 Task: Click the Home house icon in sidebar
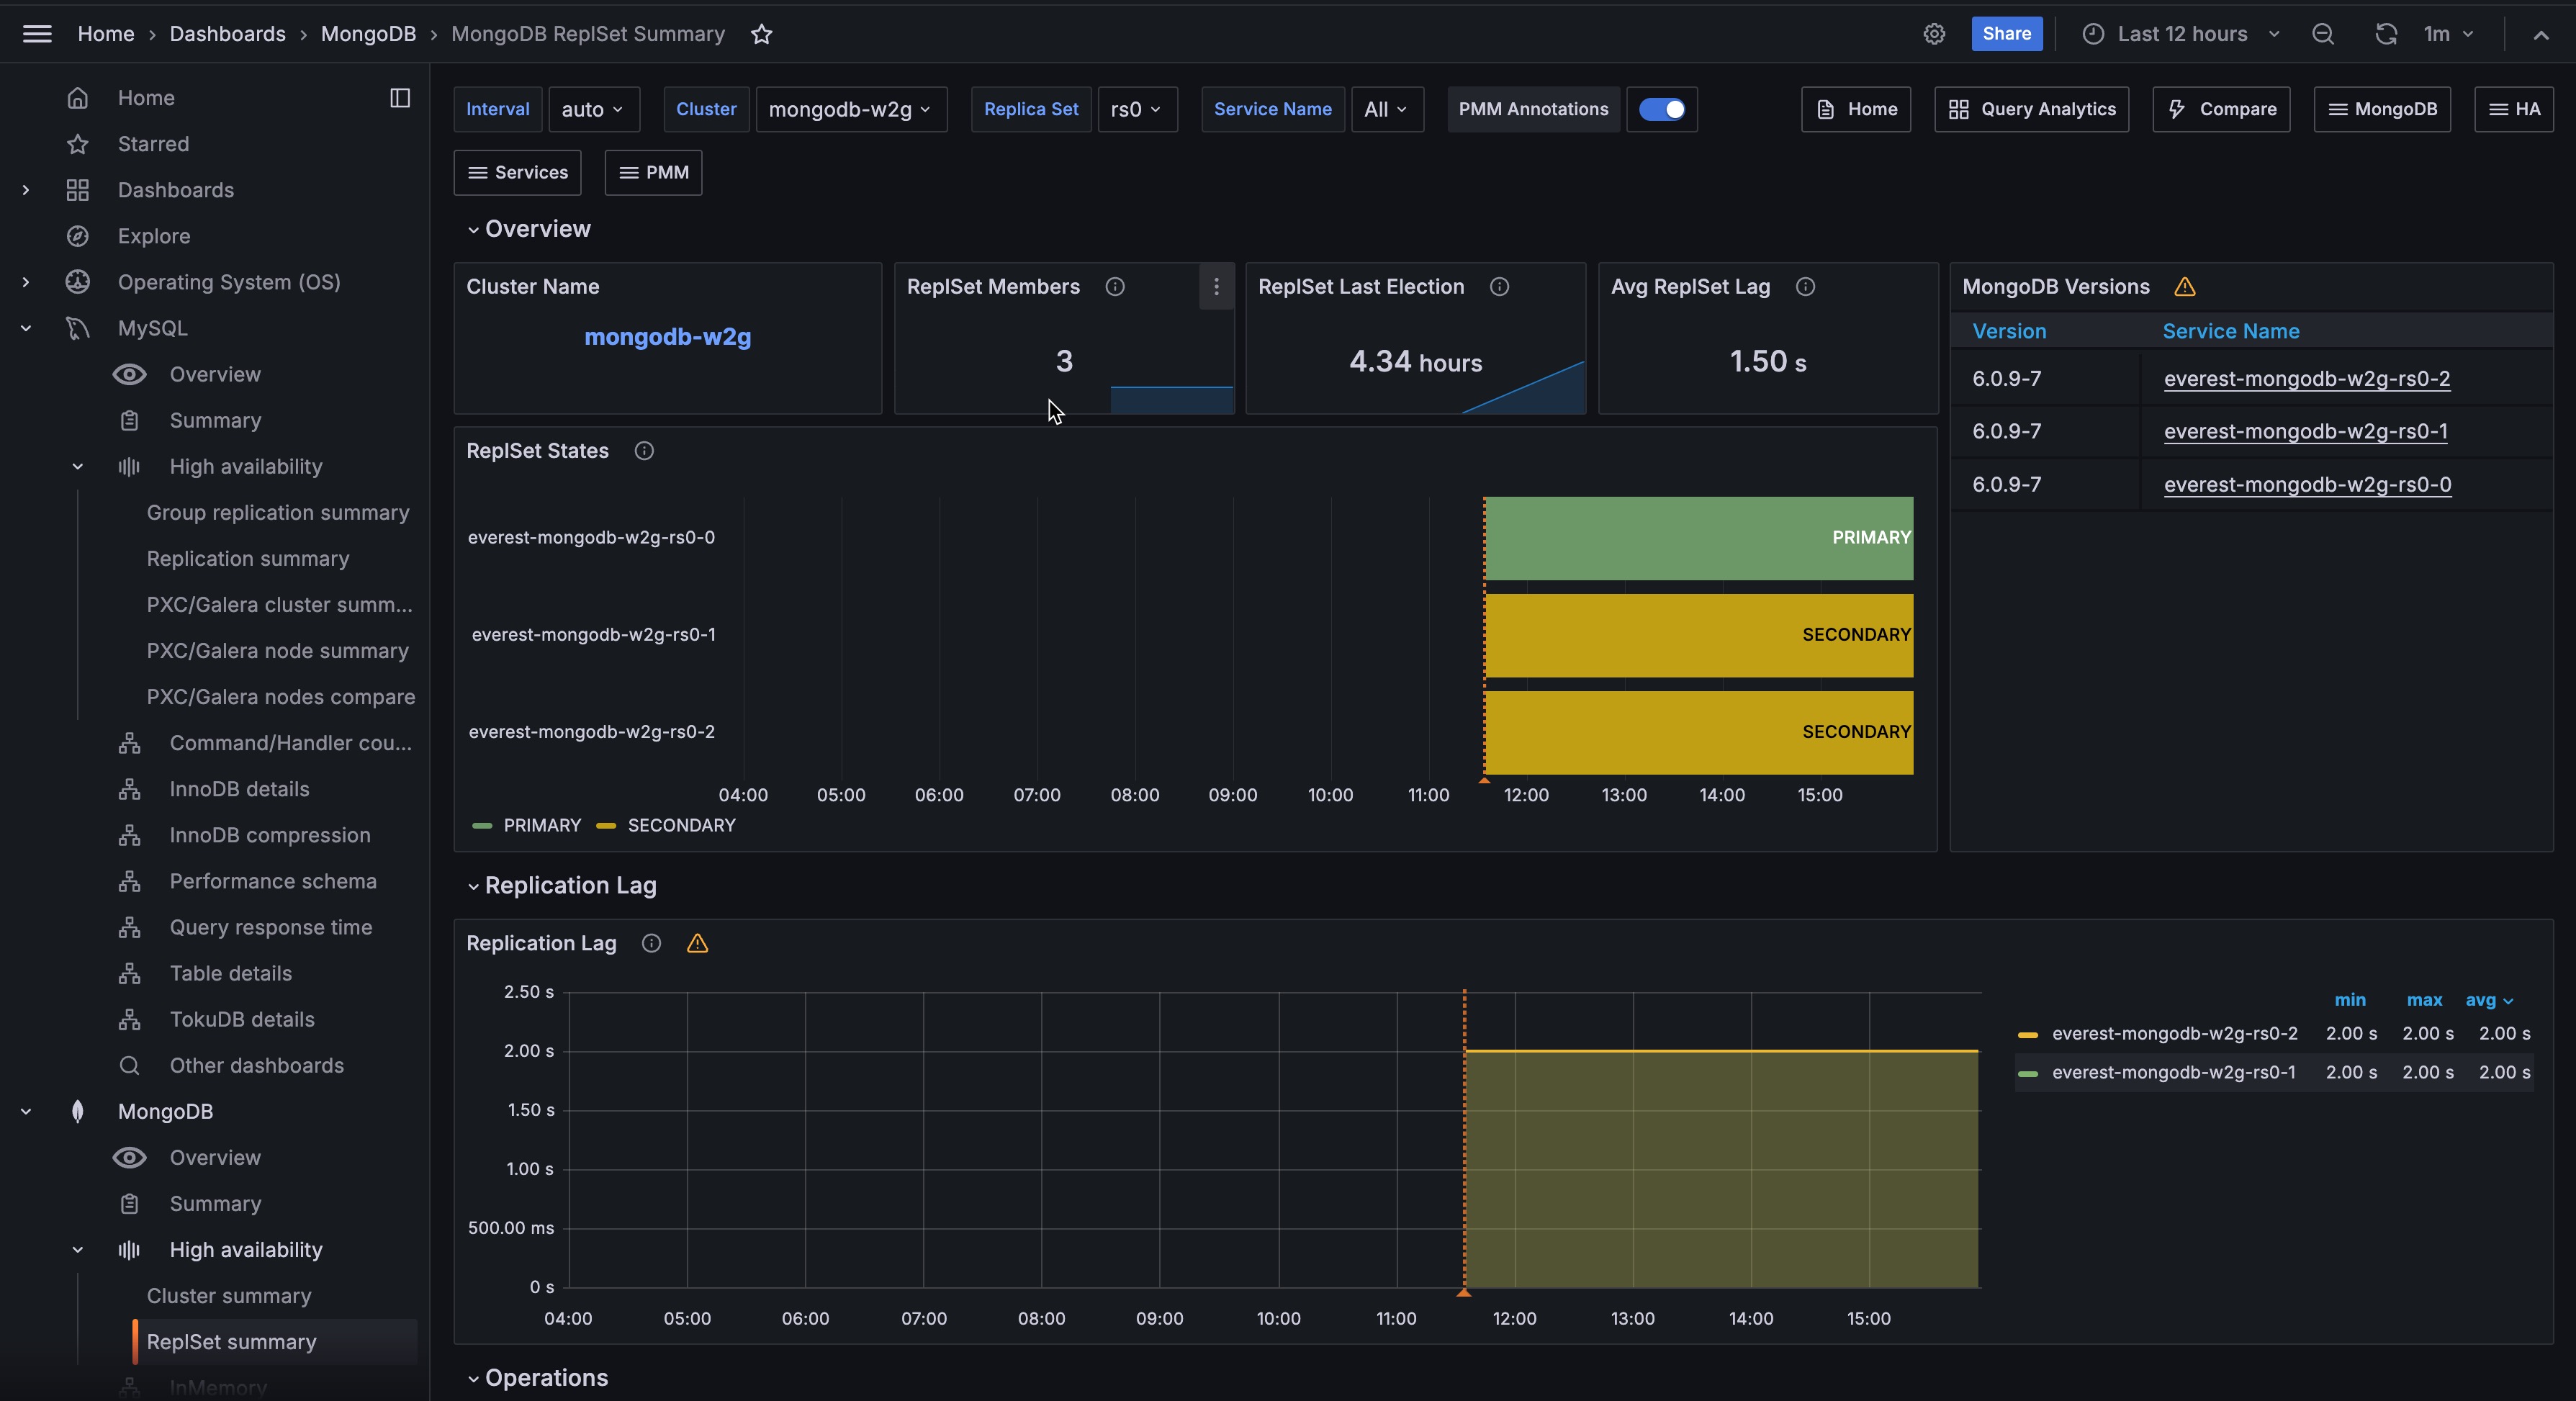pos(78,98)
